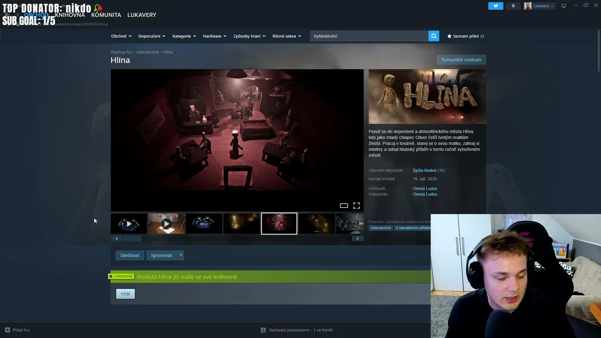Show next media thumbnails with right arrow
Screen dimensions: 601x338
coord(357,238)
